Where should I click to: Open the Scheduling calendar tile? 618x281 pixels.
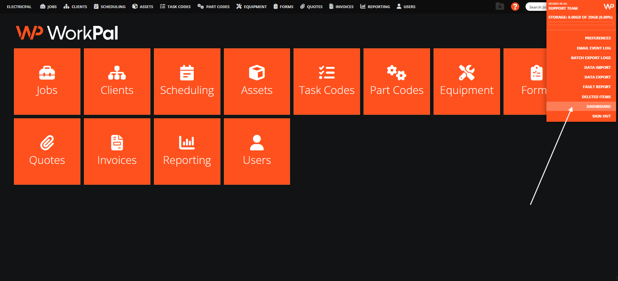[x=187, y=82]
